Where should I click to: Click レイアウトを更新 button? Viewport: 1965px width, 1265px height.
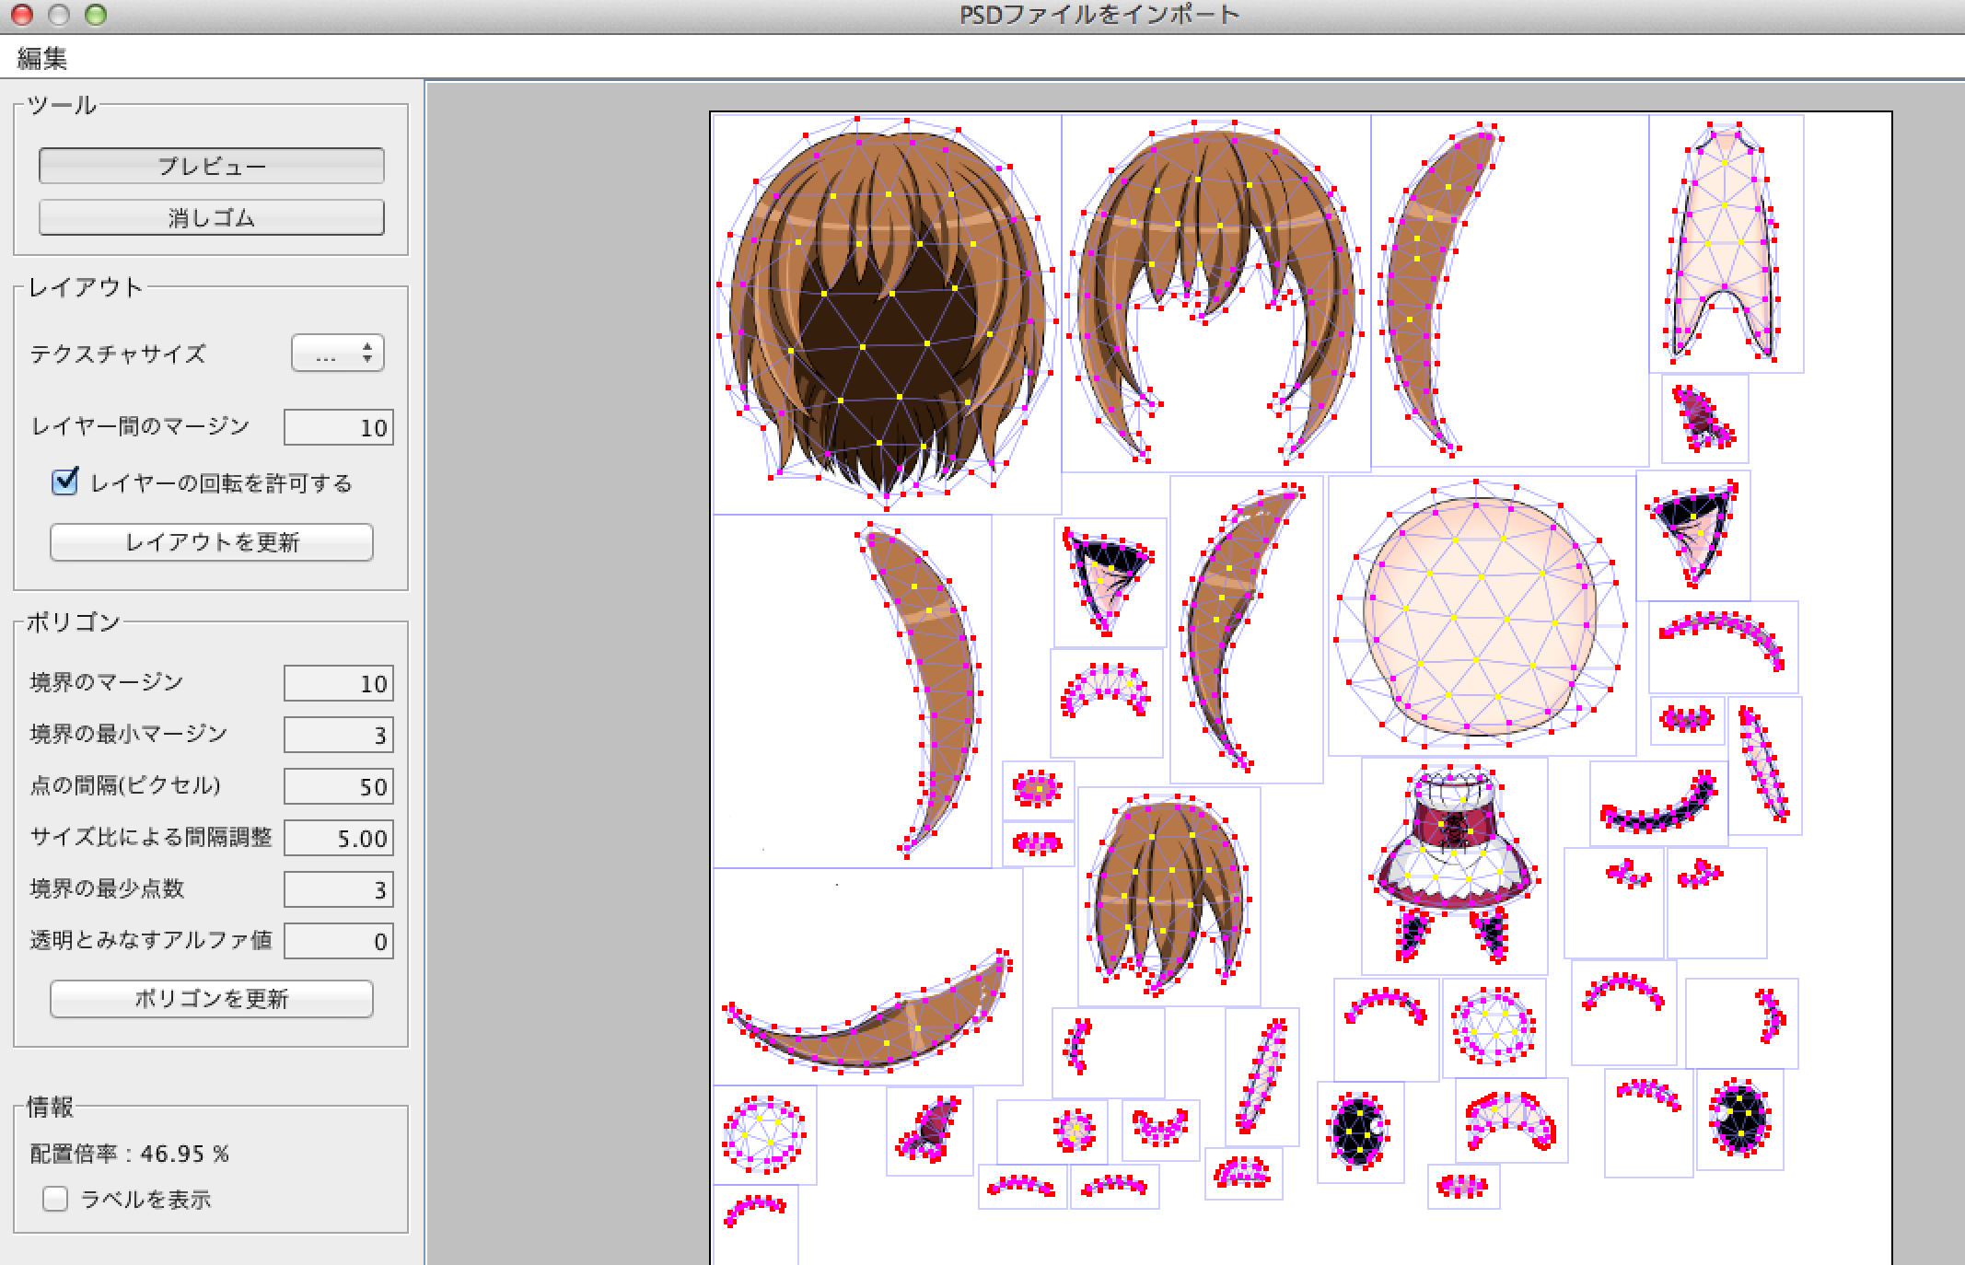click(x=211, y=541)
